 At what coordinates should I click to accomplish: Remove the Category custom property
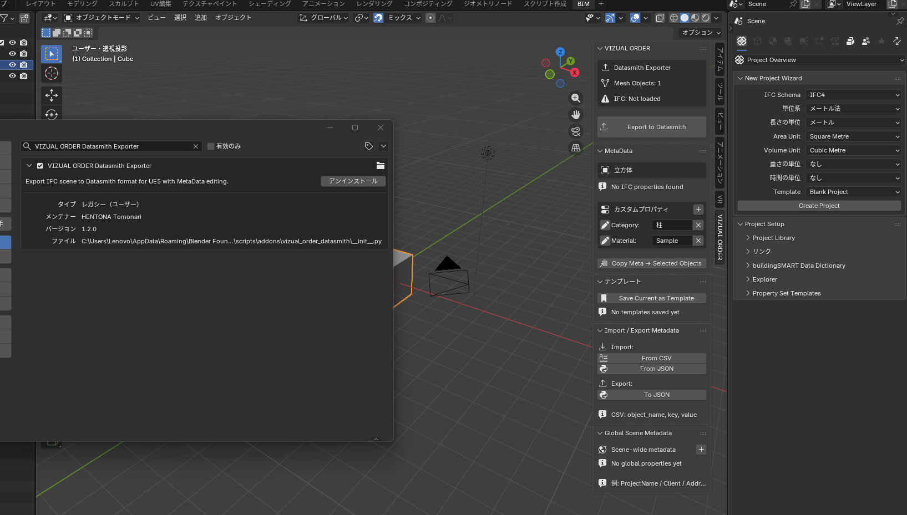pos(698,225)
